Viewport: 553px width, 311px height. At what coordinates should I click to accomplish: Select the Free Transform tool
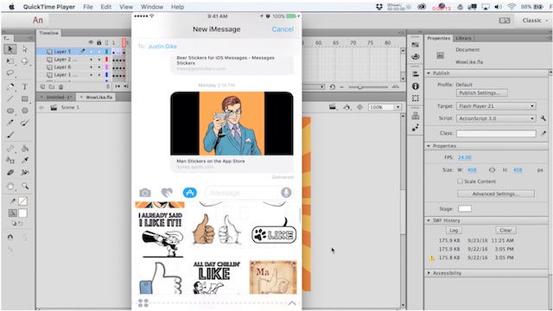tap(10, 61)
